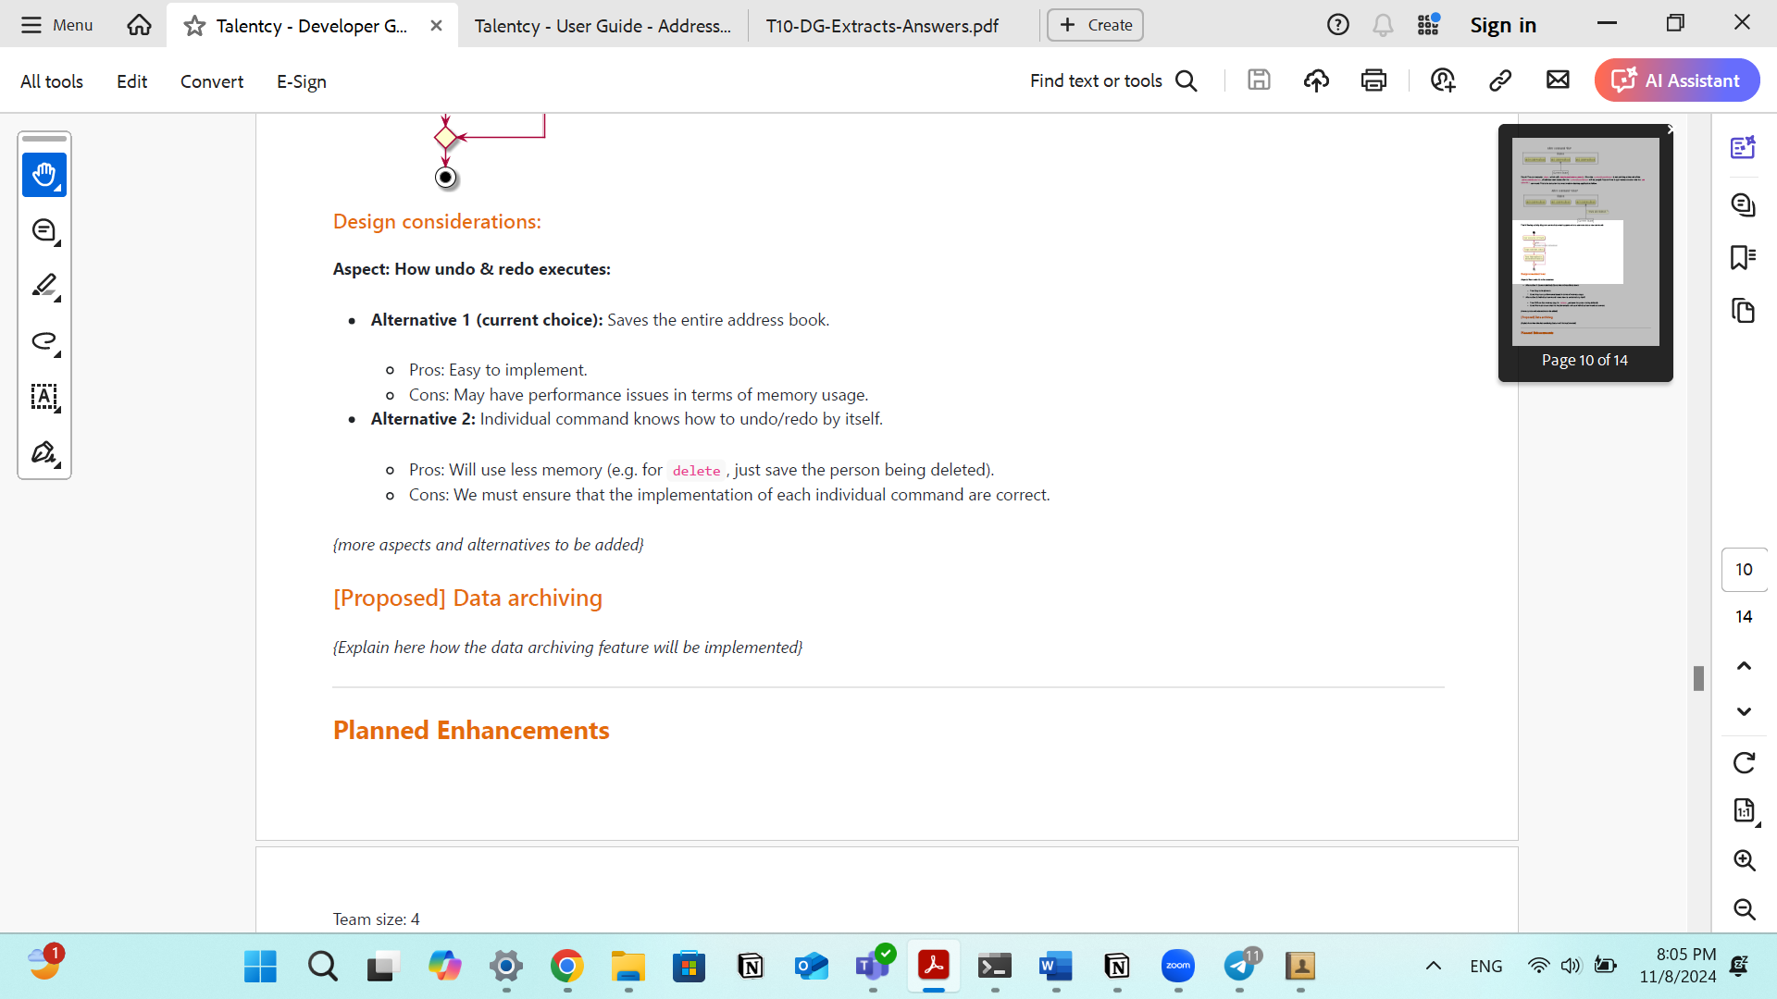Open the Bookmarks panel icon
The width and height of the screenshot is (1777, 999).
pyautogui.click(x=1743, y=257)
